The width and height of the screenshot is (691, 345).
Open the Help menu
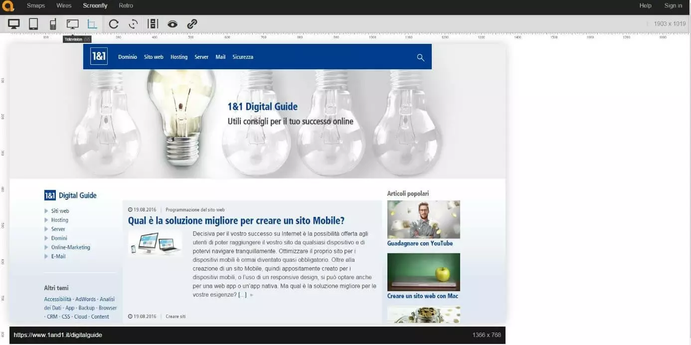[x=646, y=6]
